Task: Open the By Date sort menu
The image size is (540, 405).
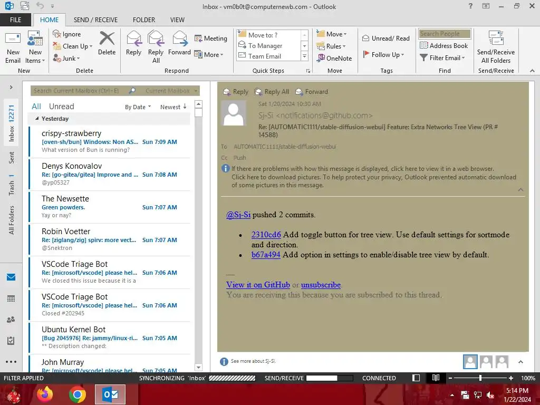Action: pyautogui.click(x=138, y=107)
